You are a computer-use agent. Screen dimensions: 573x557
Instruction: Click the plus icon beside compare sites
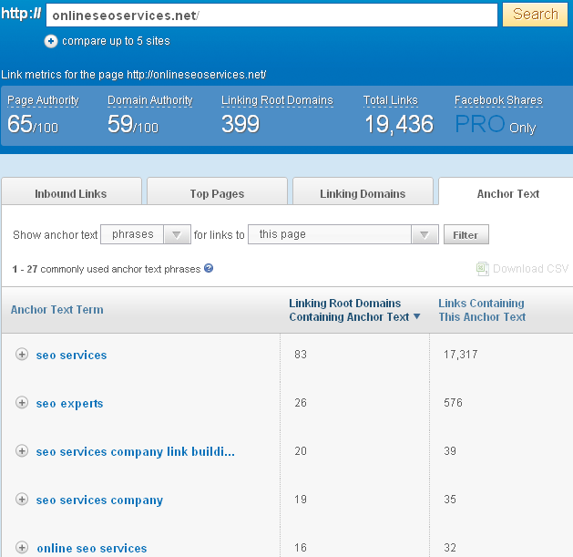(51, 41)
